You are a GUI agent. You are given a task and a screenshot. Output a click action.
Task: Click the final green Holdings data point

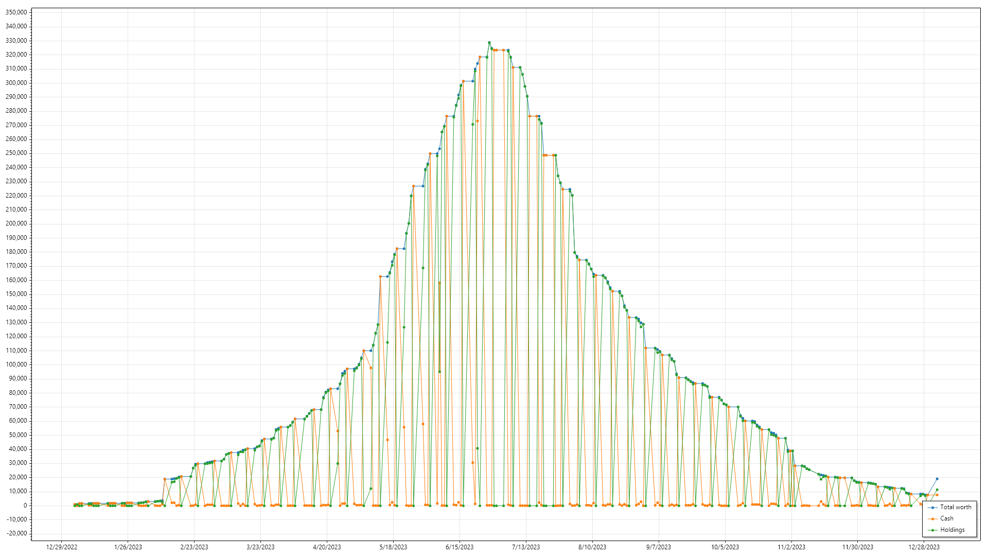coord(937,490)
